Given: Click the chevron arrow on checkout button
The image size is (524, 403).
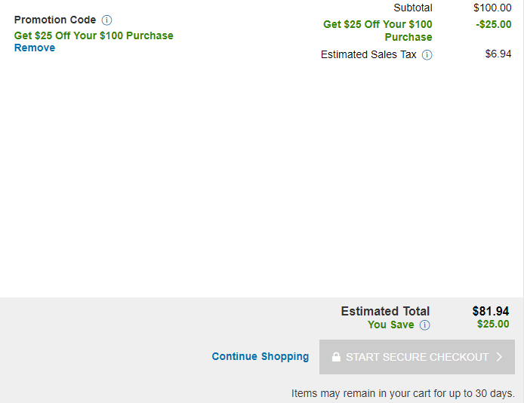Looking at the screenshot, I should click(x=499, y=357).
